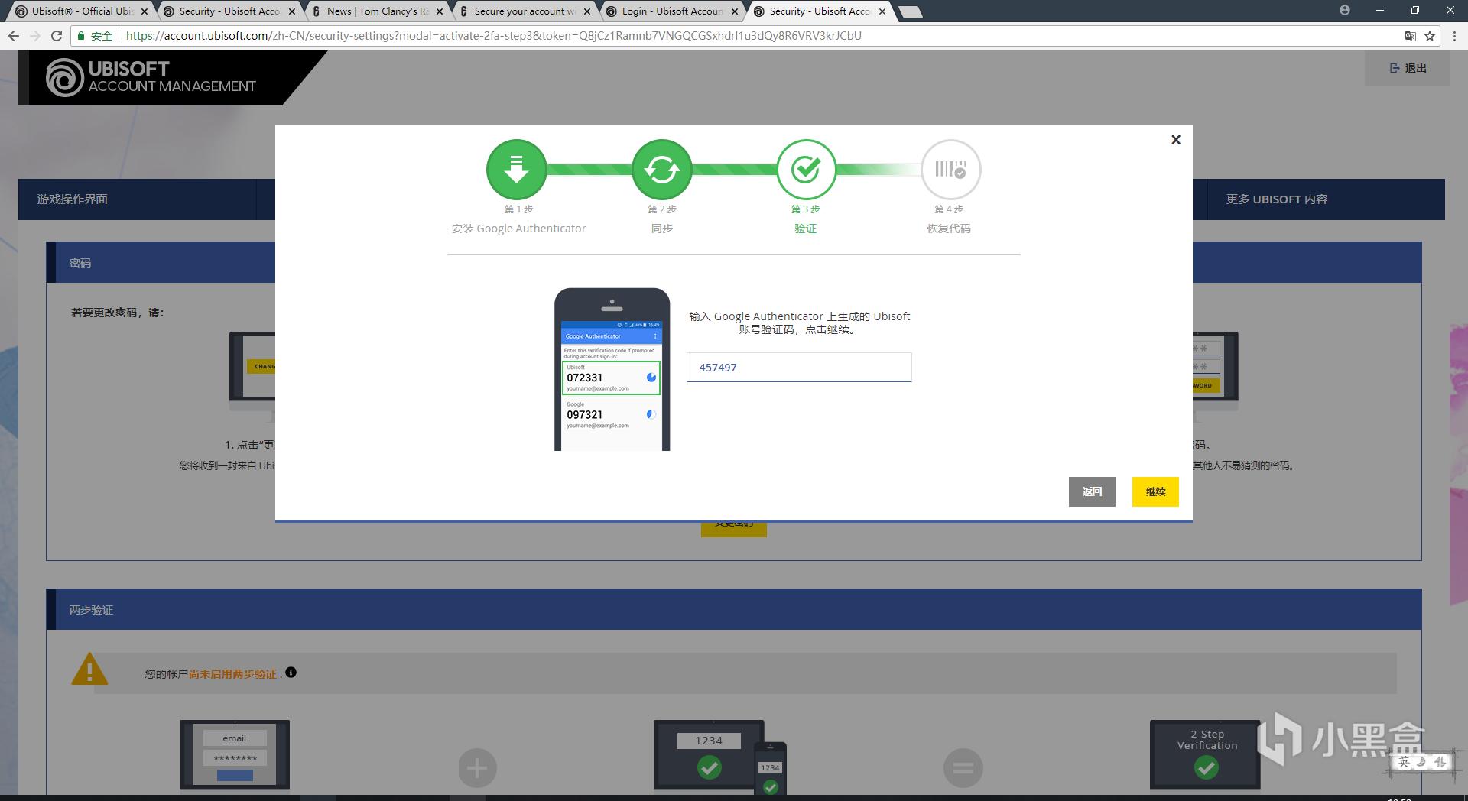
Task: Switch to second Security Ubisoft Account tab
Action: pyautogui.click(x=820, y=11)
